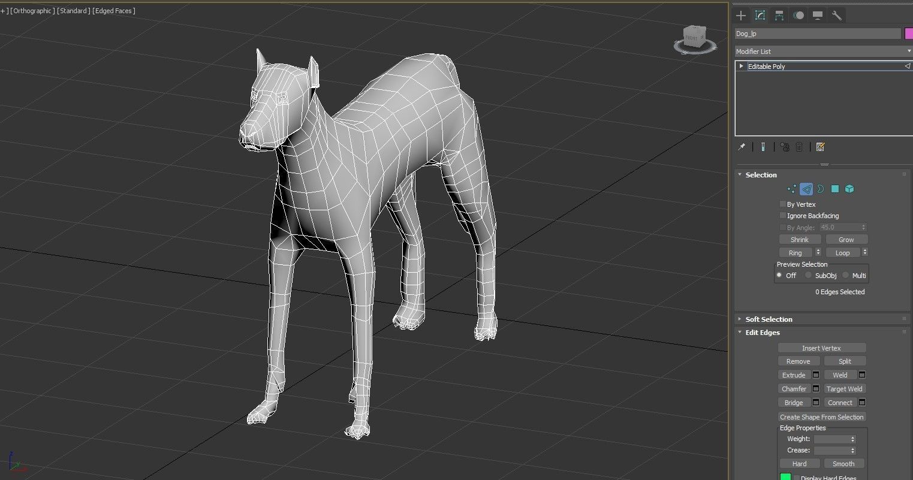Open the Edged Faces viewport menu
Screen dimensions: 913x480
click(x=114, y=11)
